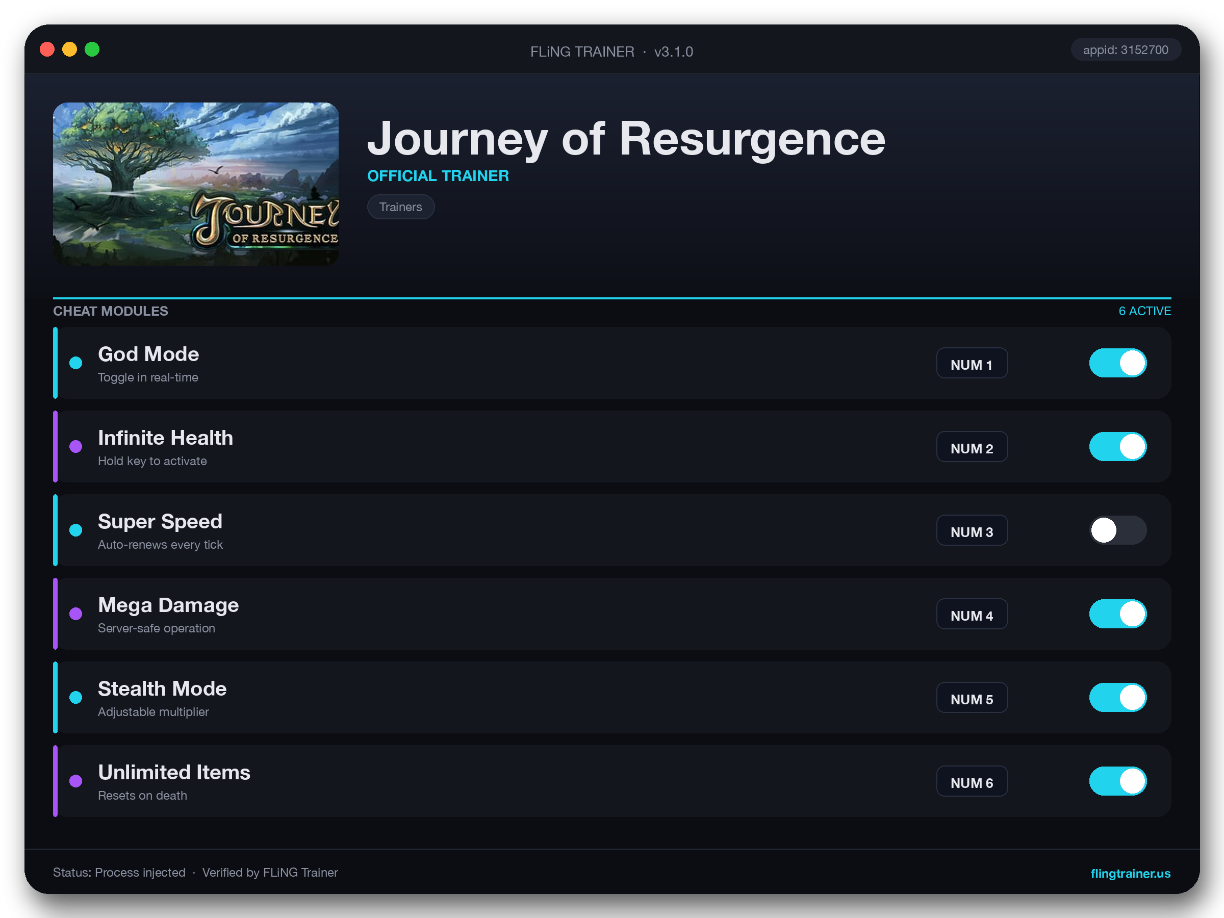Click the God Mode title
1224x918 pixels.
(x=148, y=354)
